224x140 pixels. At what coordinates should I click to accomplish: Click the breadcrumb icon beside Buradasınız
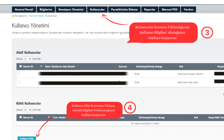[13, 16]
